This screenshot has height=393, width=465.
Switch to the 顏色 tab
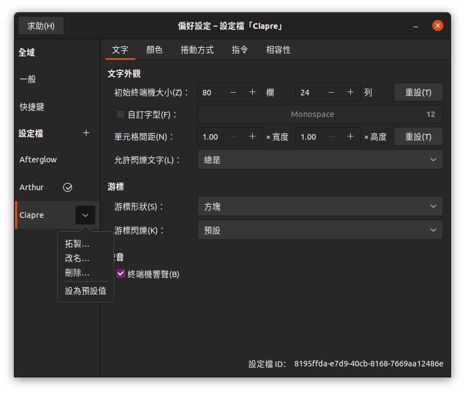pyautogui.click(x=154, y=49)
